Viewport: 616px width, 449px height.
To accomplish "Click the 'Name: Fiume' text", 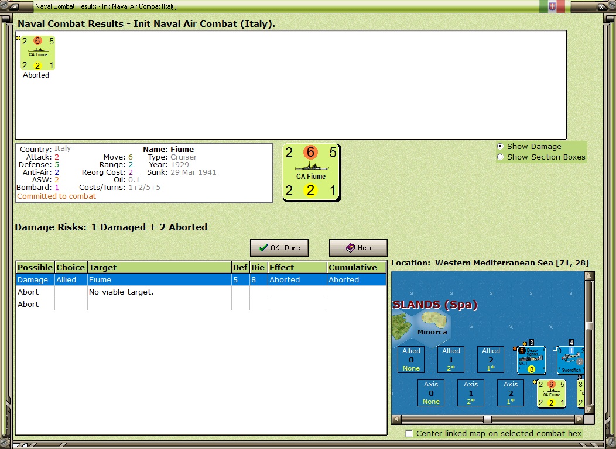I will 168,150.
